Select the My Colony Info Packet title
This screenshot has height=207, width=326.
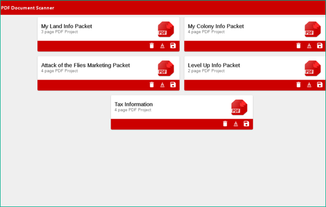(216, 26)
